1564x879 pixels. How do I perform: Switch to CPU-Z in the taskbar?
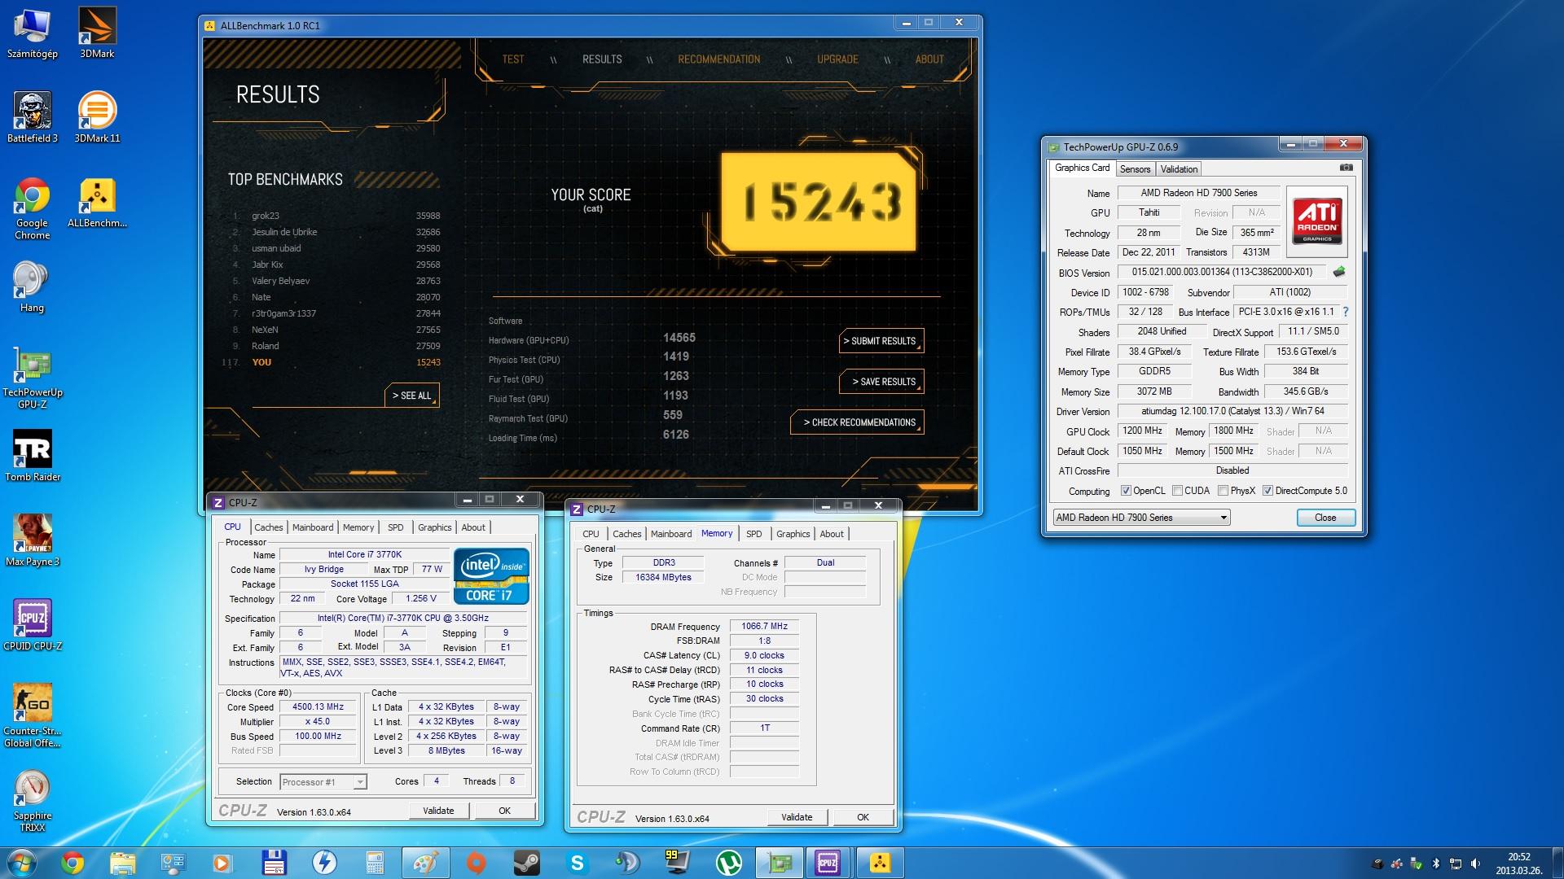coord(828,863)
